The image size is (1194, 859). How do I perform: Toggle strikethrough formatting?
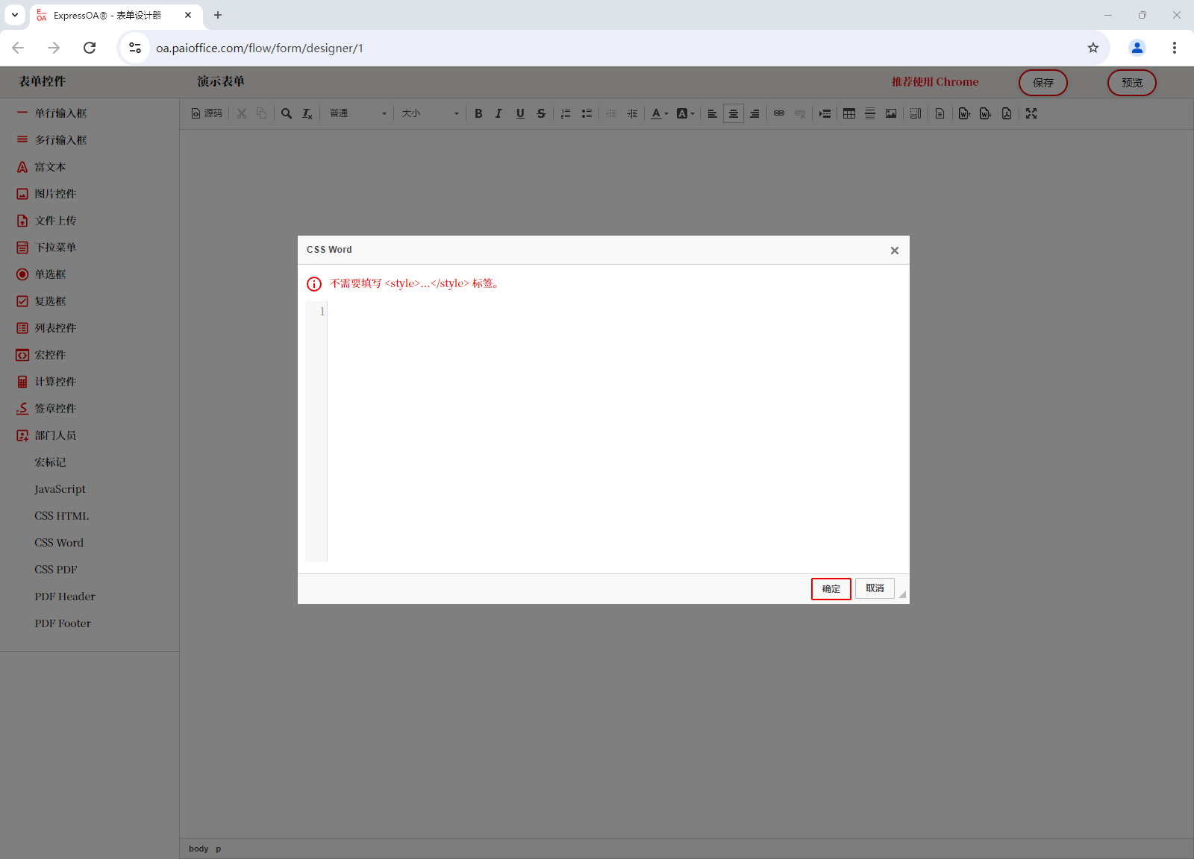(541, 113)
